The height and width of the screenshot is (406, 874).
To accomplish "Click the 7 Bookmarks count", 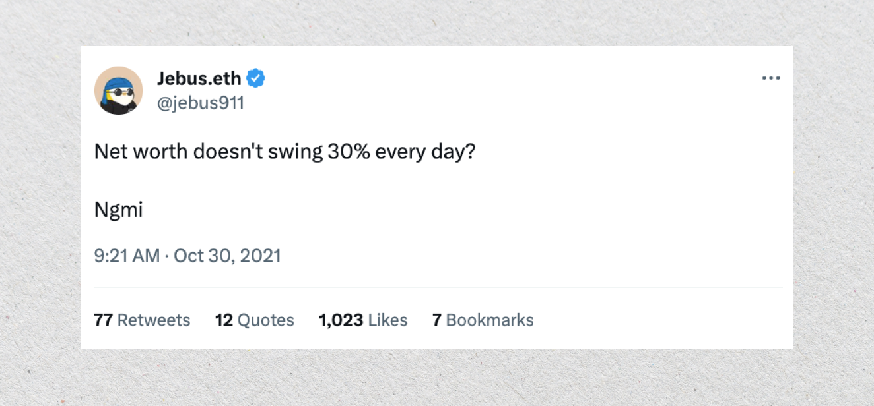I will click(483, 320).
